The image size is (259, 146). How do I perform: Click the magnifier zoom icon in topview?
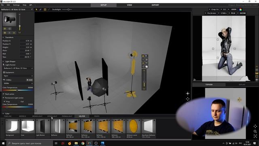pos(255,131)
